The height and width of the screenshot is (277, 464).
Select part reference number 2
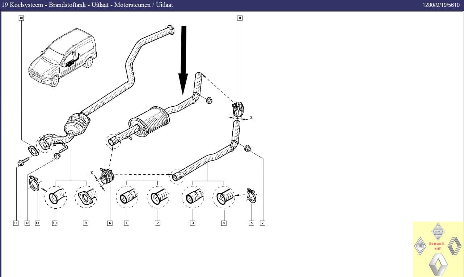[x=157, y=223]
